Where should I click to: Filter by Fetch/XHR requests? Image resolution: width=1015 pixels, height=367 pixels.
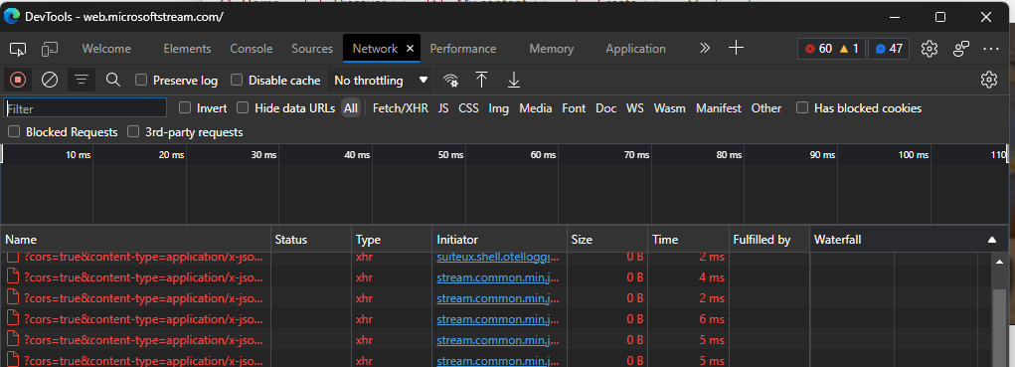tap(400, 108)
